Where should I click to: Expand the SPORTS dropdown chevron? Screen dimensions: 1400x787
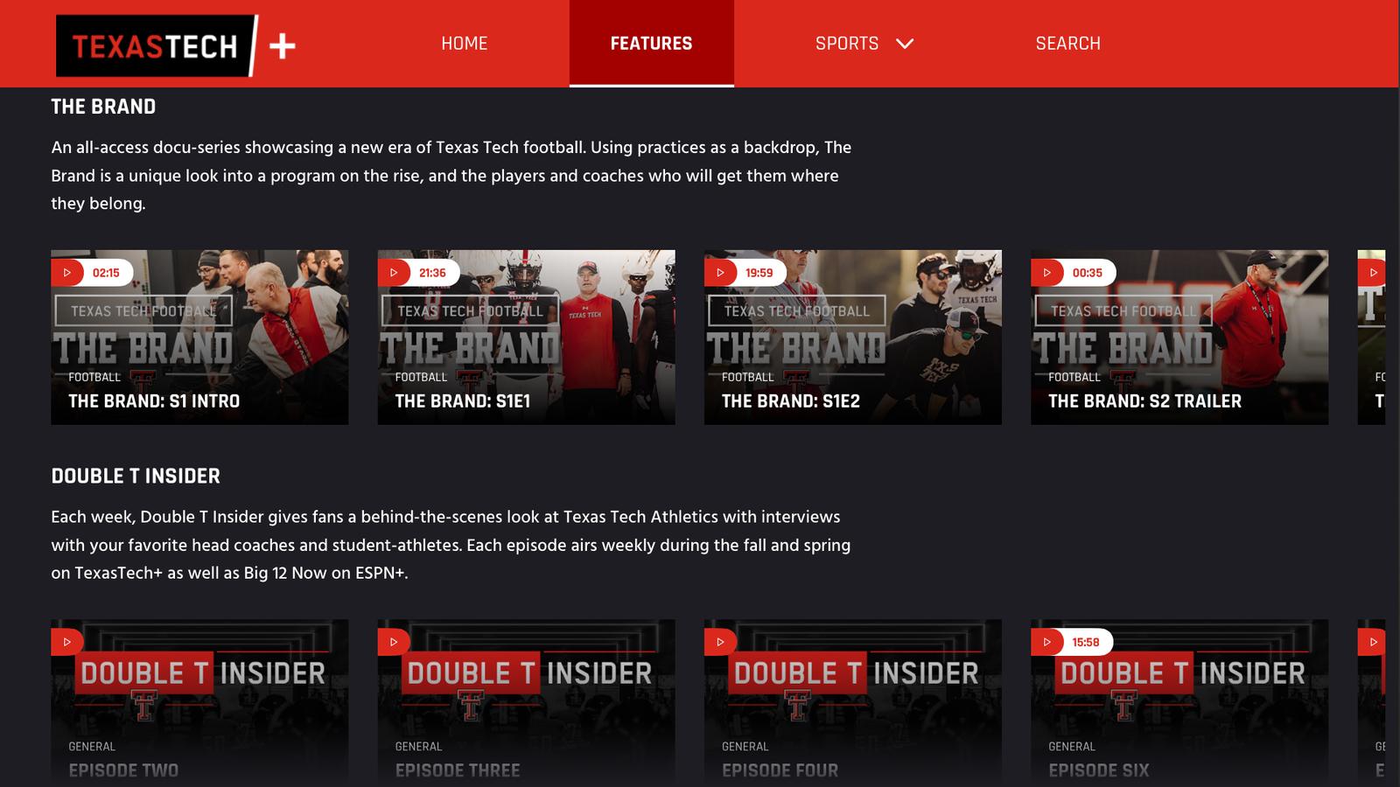point(905,44)
